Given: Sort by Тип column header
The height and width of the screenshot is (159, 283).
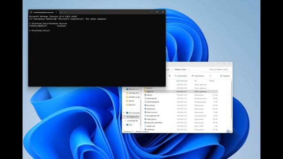Looking at the screenshot, I should 195,81.
